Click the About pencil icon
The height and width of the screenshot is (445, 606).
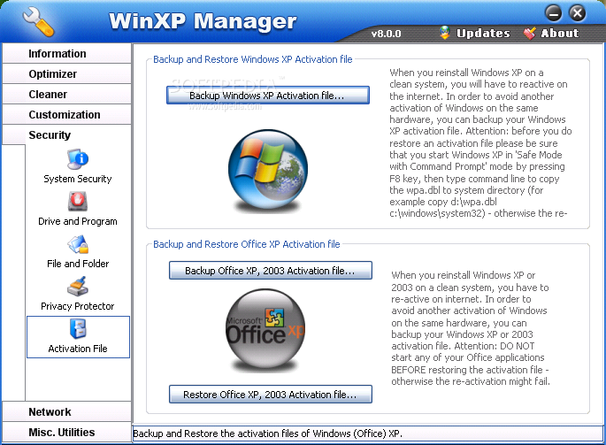point(530,34)
